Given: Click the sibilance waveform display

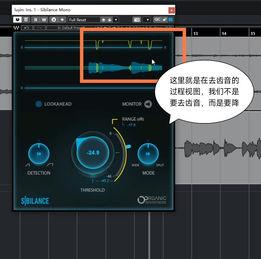Looking at the screenshot, I should tap(93, 68).
